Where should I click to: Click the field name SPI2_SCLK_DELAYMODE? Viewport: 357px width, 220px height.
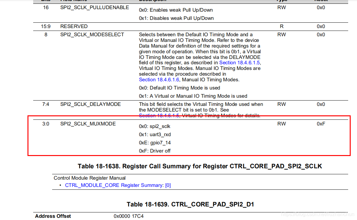point(90,104)
